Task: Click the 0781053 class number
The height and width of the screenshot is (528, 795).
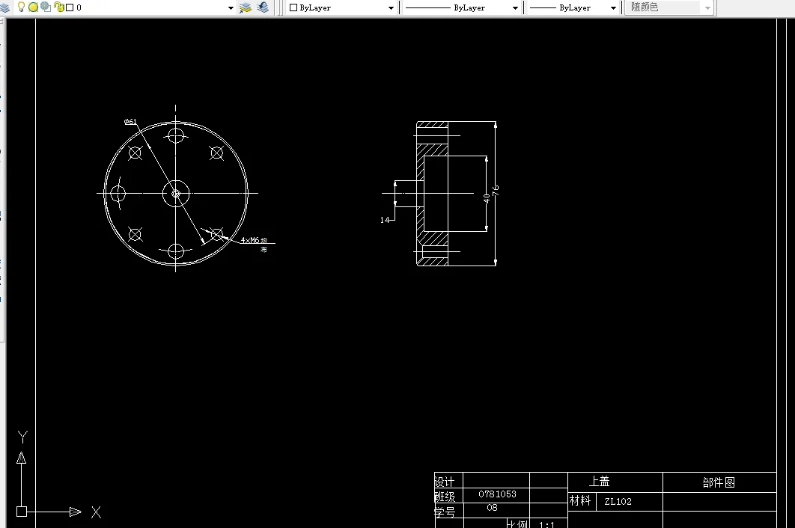Action: tap(497, 494)
